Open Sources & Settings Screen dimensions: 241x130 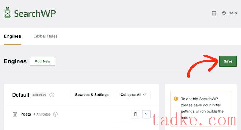click(x=92, y=95)
